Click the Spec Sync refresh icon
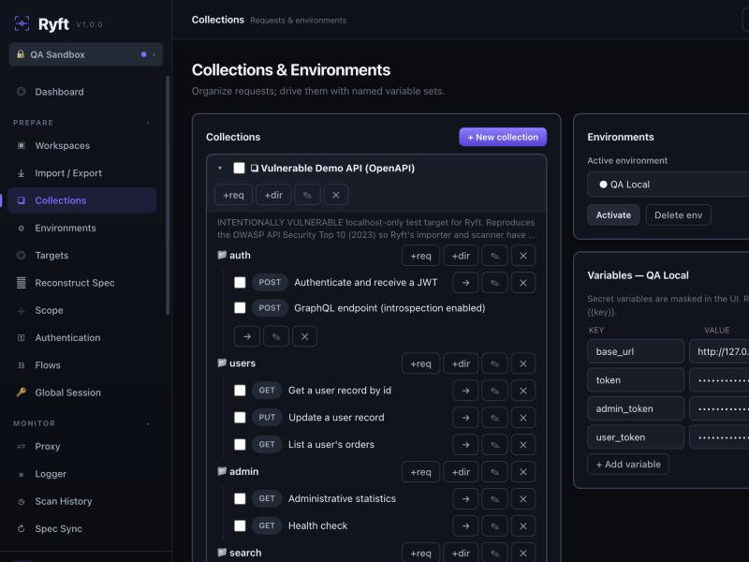Screen dimensions: 749x562 21,529
